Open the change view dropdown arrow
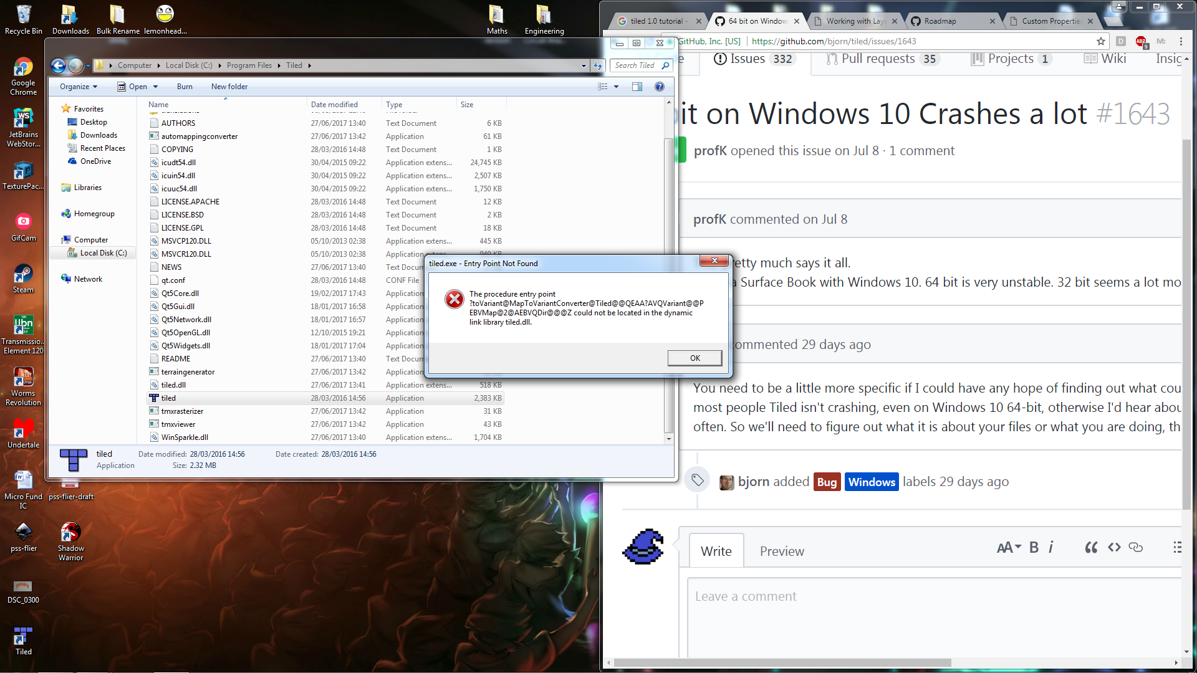This screenshot has height=673, width=1197. 616,87
